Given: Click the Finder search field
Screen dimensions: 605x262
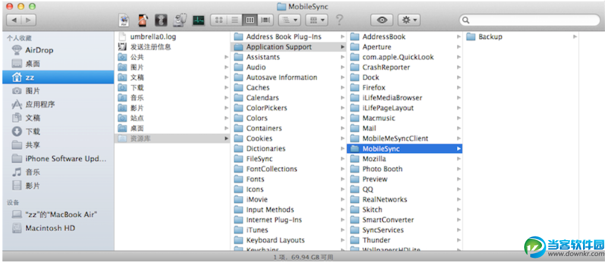Looking at the screenshot, I should pos(530,20).
